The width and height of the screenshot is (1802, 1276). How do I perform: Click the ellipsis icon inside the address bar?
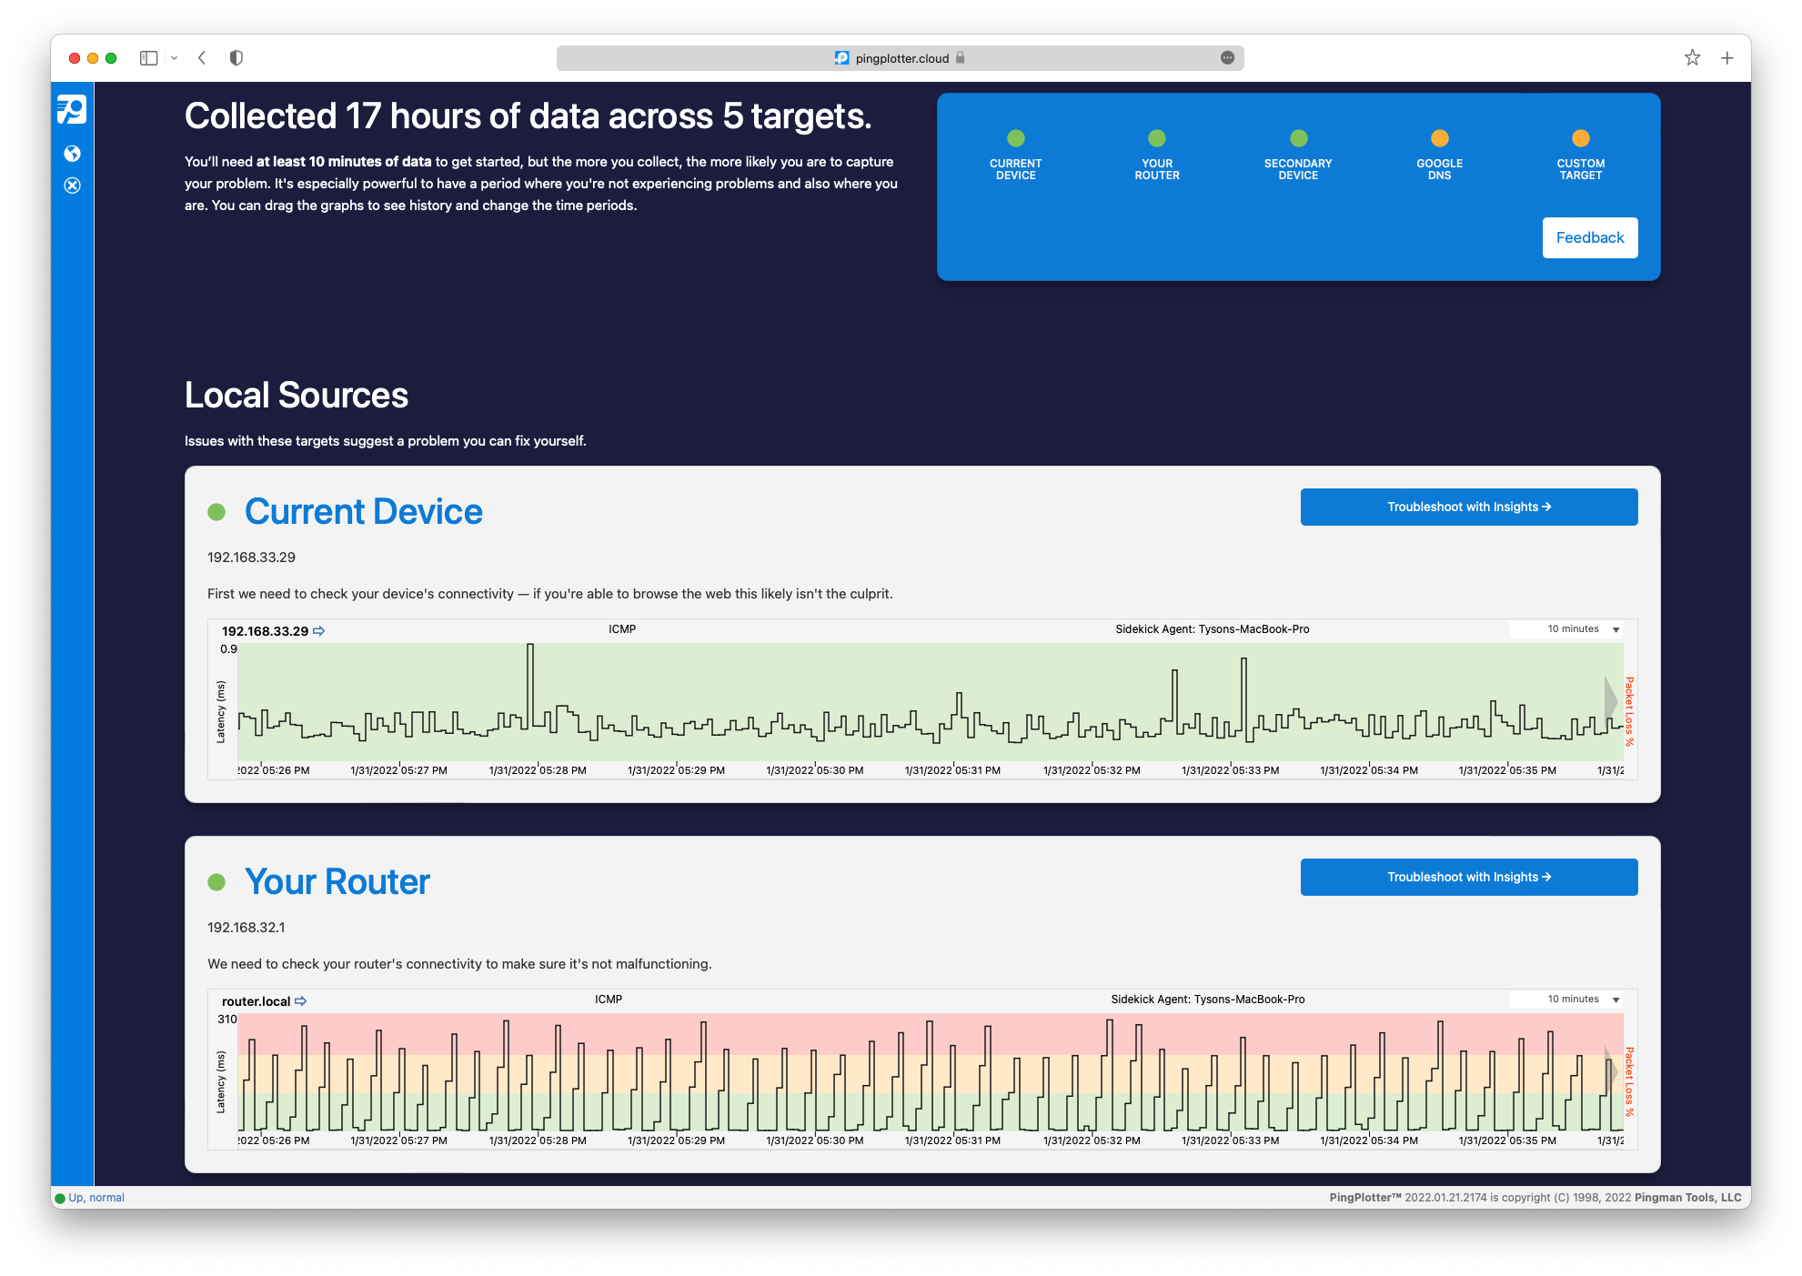(x=1227, y=57)
